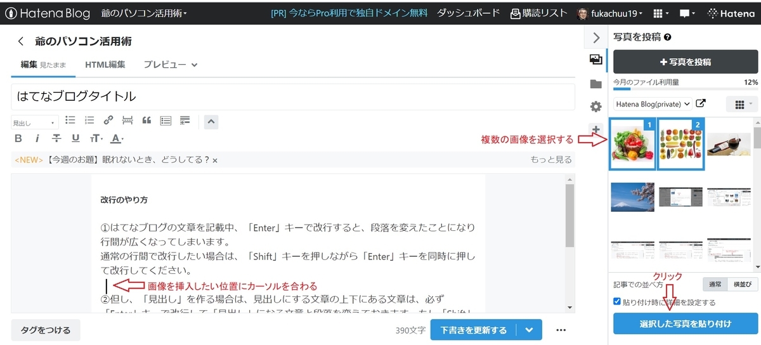Click the file usage progress bar
761x345 pixels.
[x=686, y=89]
